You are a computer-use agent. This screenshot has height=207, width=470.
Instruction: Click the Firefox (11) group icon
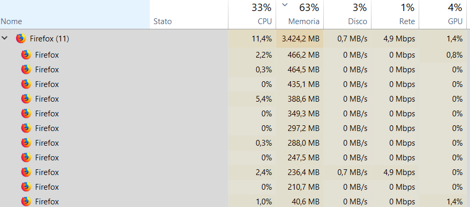pyautogui.click(x=20, y=38)
